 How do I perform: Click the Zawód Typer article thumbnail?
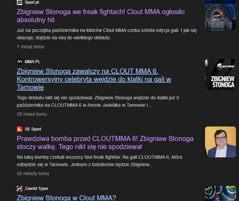[221, 193]
